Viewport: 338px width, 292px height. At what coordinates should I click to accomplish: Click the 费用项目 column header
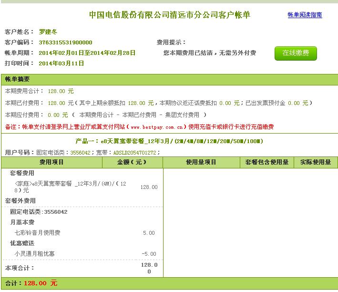pos(51,162)
